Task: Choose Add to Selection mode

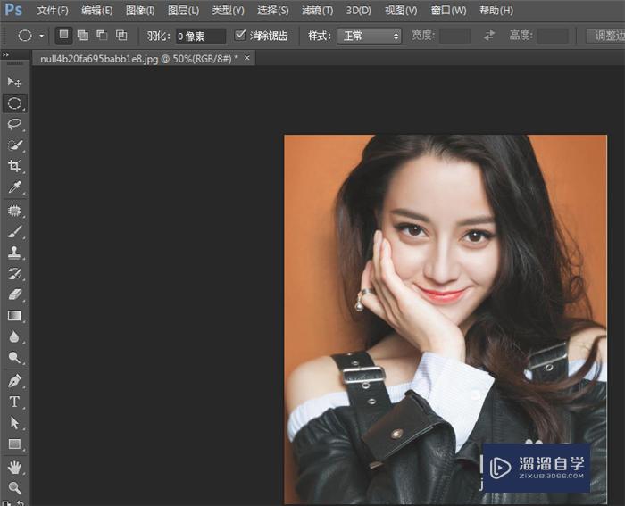Action: (x=83, y=35)
